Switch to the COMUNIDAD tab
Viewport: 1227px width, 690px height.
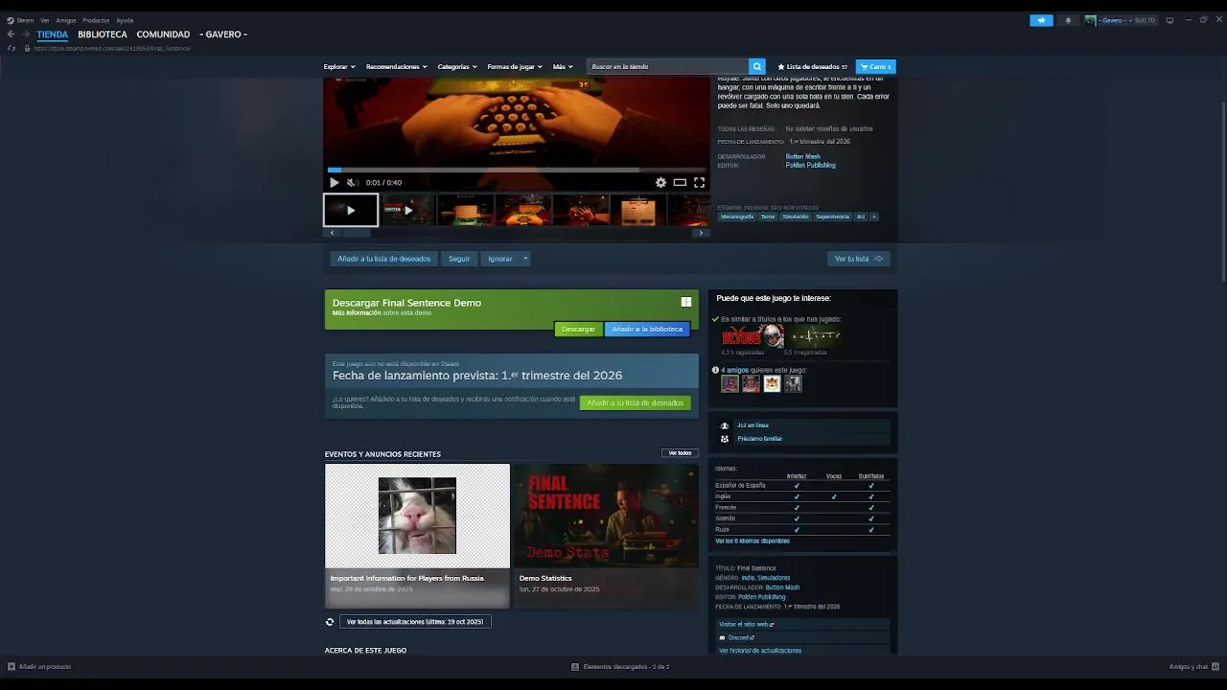click(163, 34)
